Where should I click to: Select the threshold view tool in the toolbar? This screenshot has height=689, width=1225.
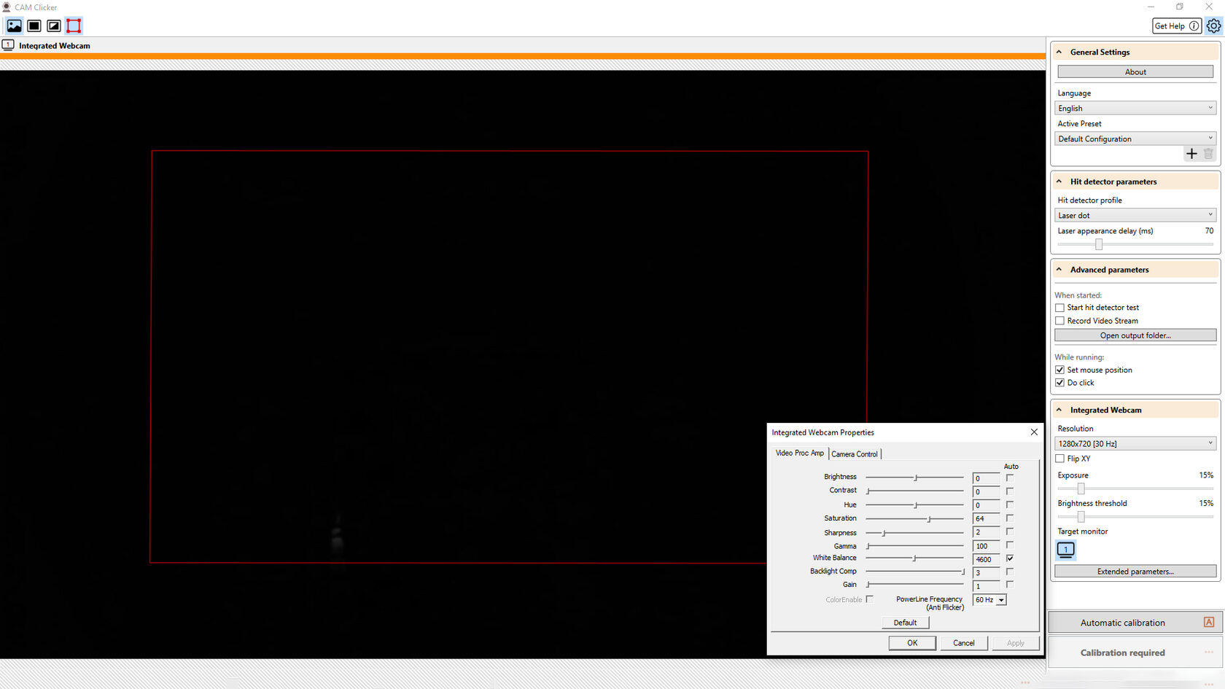53,26
